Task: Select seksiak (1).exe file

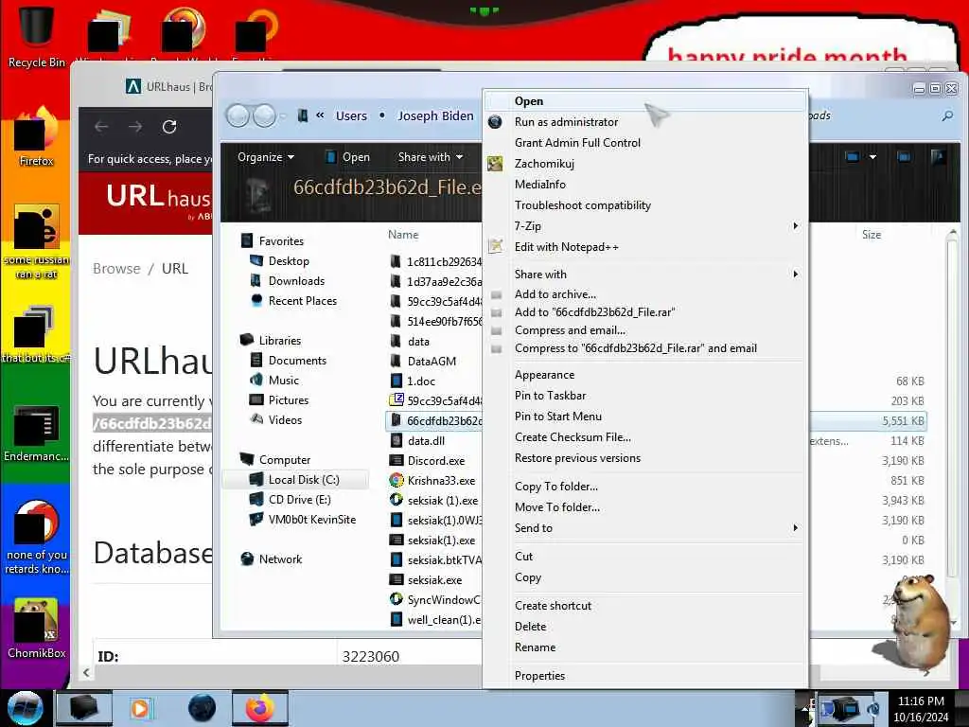Action: (x=434, y=500)
